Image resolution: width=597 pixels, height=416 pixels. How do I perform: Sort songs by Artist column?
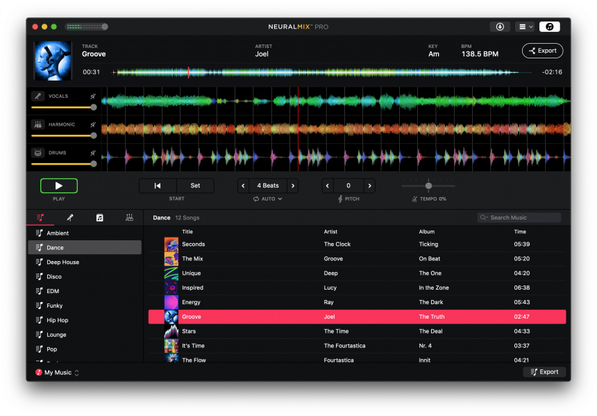[330, 232]
